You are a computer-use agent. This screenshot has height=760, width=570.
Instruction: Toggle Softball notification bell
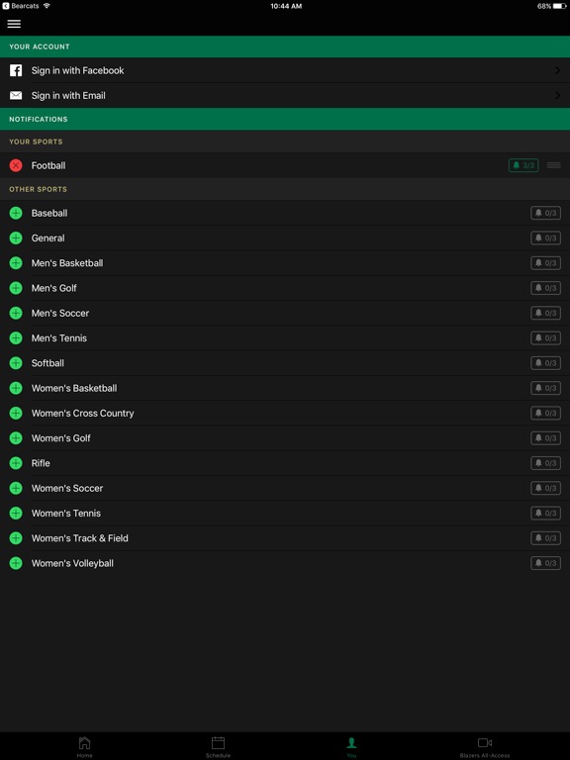tap(546, 363)
